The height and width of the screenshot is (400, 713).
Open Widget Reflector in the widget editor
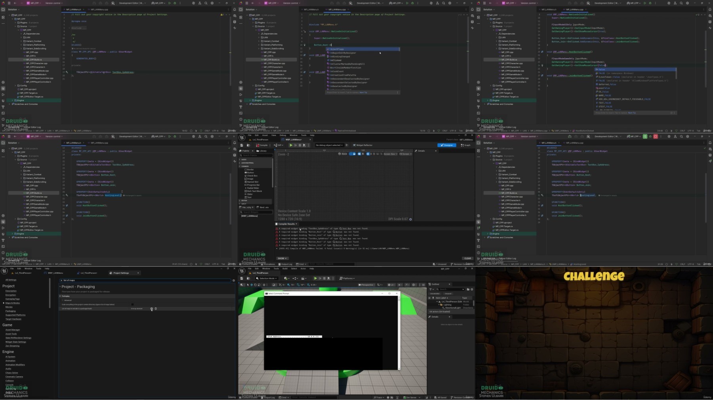[363, 145]
